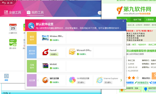Click the thumbs-down 软件不好用 icon

pos(146,89)
